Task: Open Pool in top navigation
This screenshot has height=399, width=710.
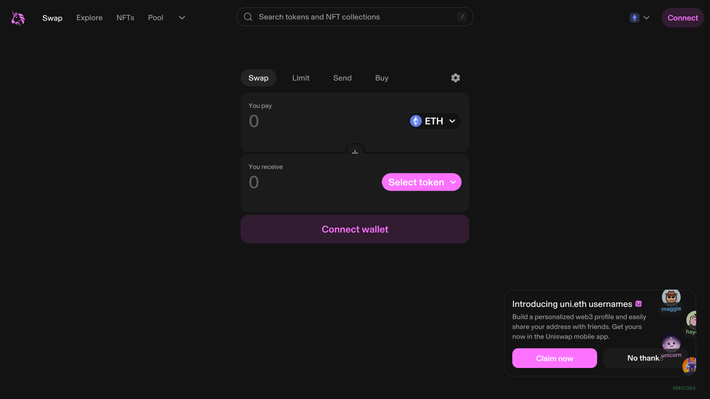Action: coord(156,18)
